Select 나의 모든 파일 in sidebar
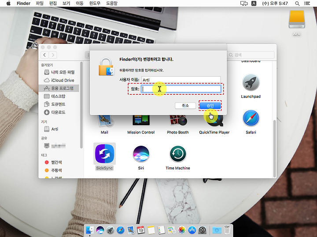Viewport: 317px width, 237px height. pyautogui.click(x=59, y=72)
